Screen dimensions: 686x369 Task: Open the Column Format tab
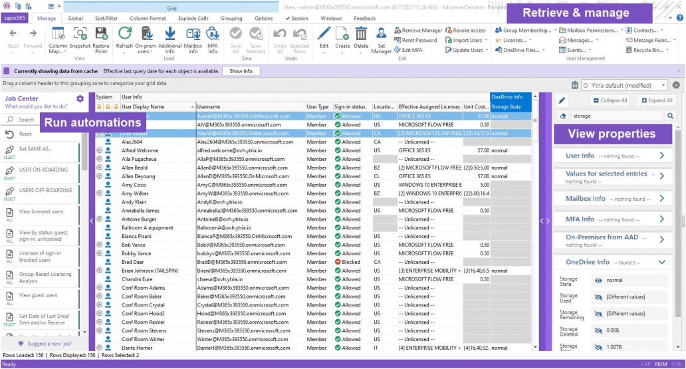tap(148, 19)
